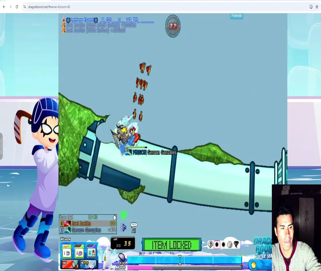321x271 pixels.
Task: Select the black ball item without outline
Action: pos(224,244)
